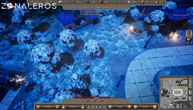Click the slow step-play speed button

[93, 107]
